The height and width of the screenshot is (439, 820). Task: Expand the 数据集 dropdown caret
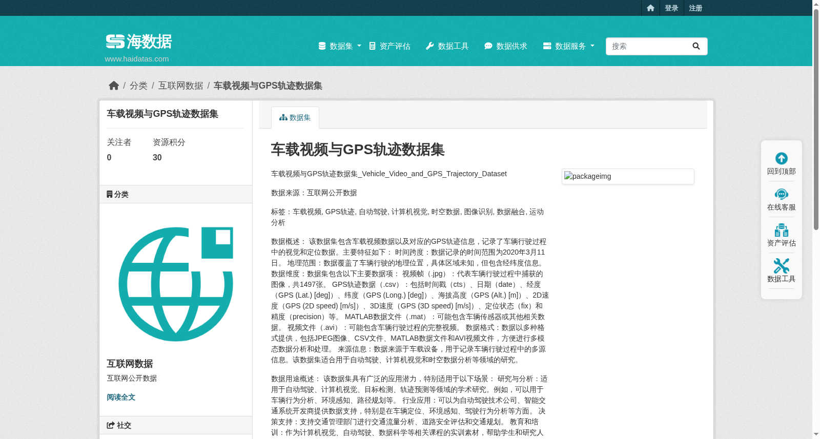(359, 46)
